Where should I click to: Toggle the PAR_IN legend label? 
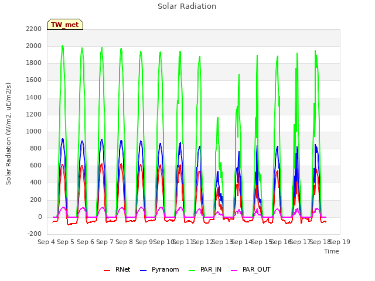pyautogui.click(x=211, y=269)
